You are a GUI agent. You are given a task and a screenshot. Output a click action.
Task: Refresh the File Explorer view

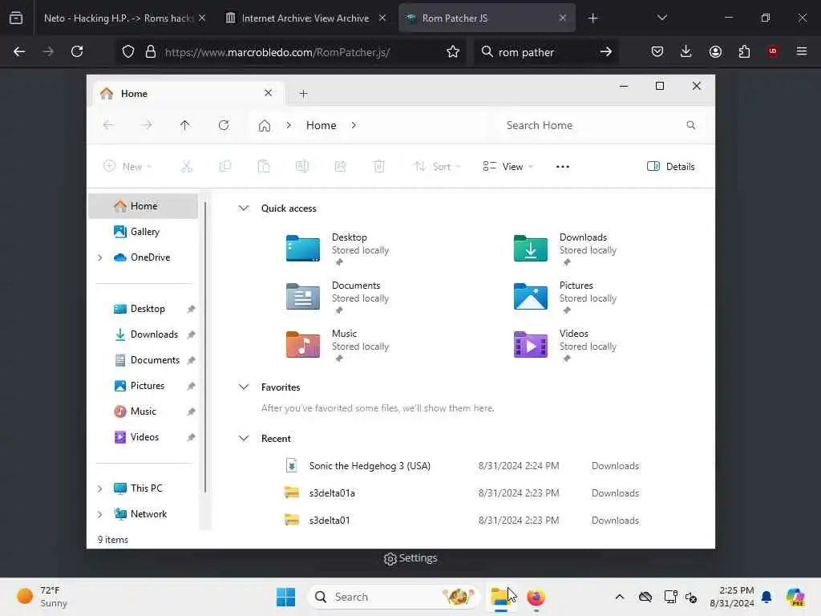pyautogui.click(x=224, y=125)
